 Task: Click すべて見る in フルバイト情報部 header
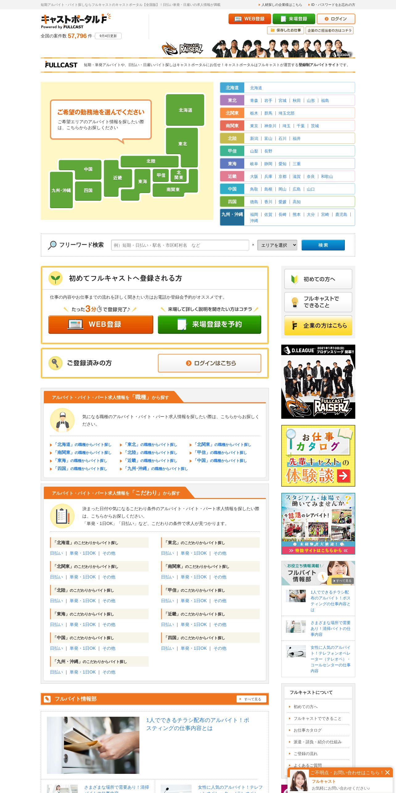251,699
